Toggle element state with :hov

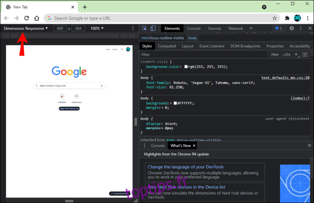coord(274,54)
